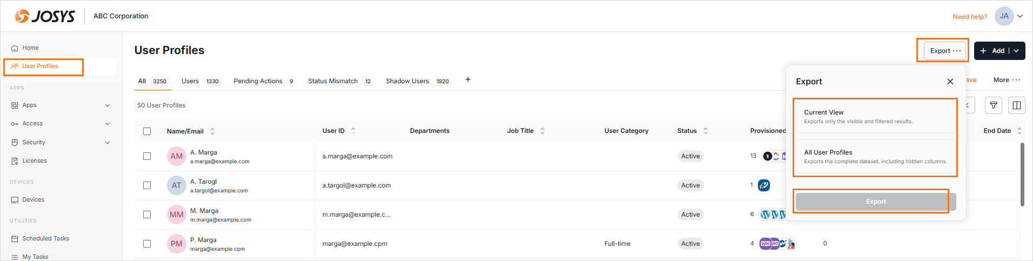Expand the Security sidebar menu

point(108,143)
